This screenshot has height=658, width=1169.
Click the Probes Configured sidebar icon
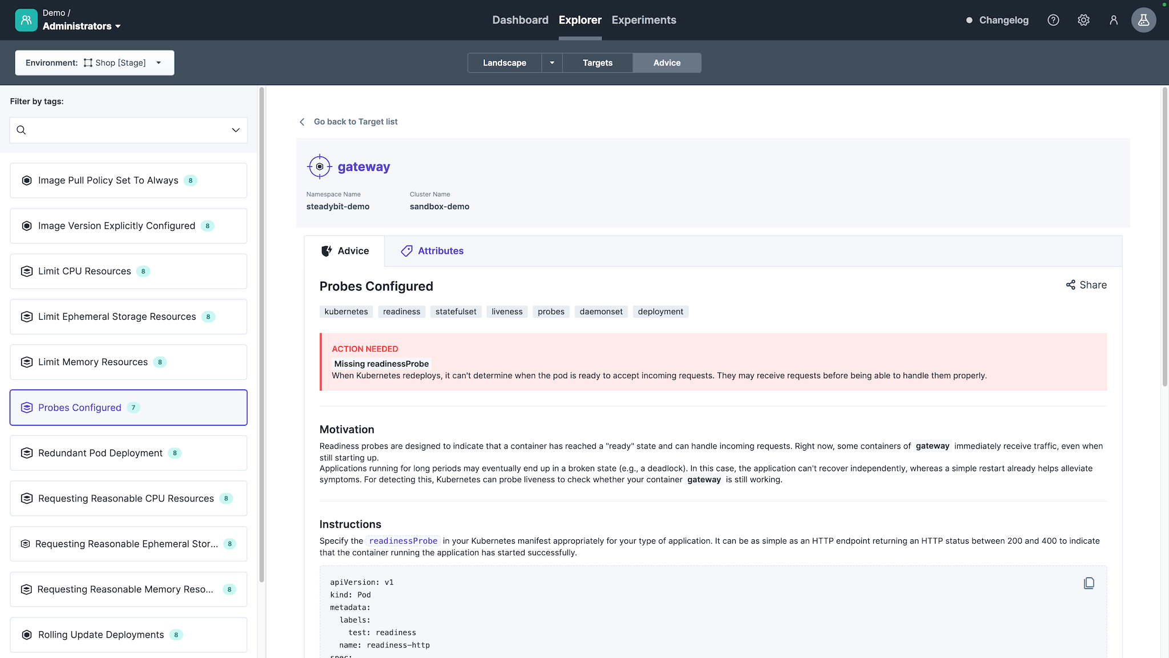(26, 407)
